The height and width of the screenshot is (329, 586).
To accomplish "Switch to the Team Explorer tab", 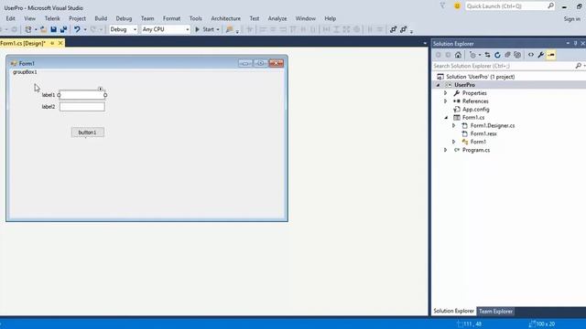I will pos(495,311).
